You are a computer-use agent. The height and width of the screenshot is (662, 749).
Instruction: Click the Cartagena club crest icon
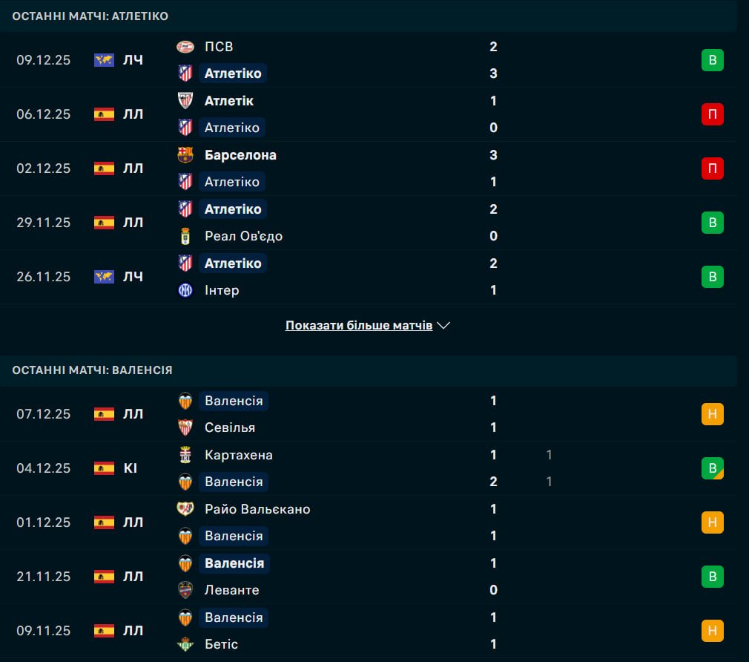(x=185, y=455)
